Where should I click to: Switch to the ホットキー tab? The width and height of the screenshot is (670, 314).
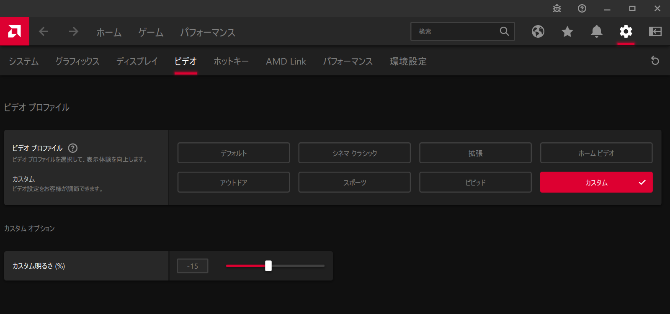click(231, 62)
